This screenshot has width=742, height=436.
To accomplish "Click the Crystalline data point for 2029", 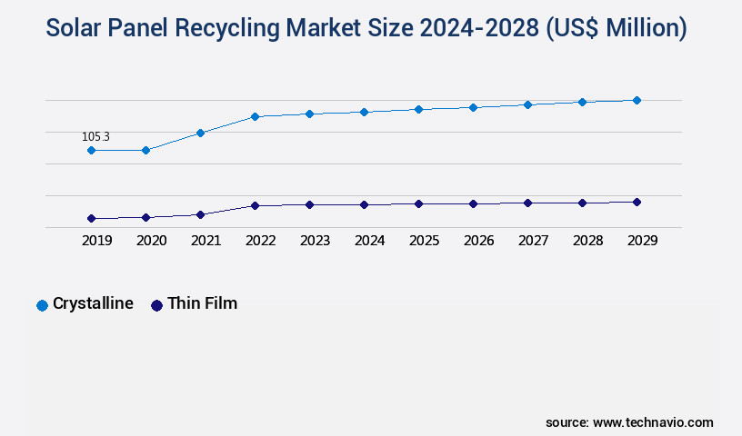I will tap(637, 100).
